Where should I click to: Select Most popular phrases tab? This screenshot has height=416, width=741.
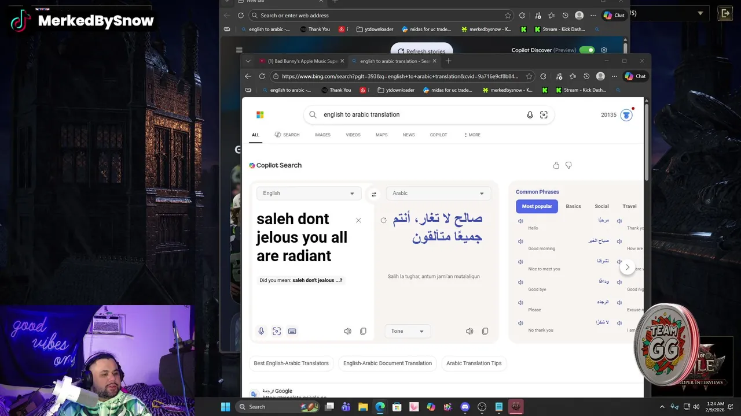point(537,206)
